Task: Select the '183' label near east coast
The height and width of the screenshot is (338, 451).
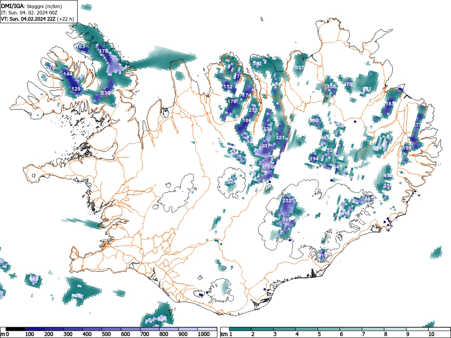Action: tap(390, 104)
